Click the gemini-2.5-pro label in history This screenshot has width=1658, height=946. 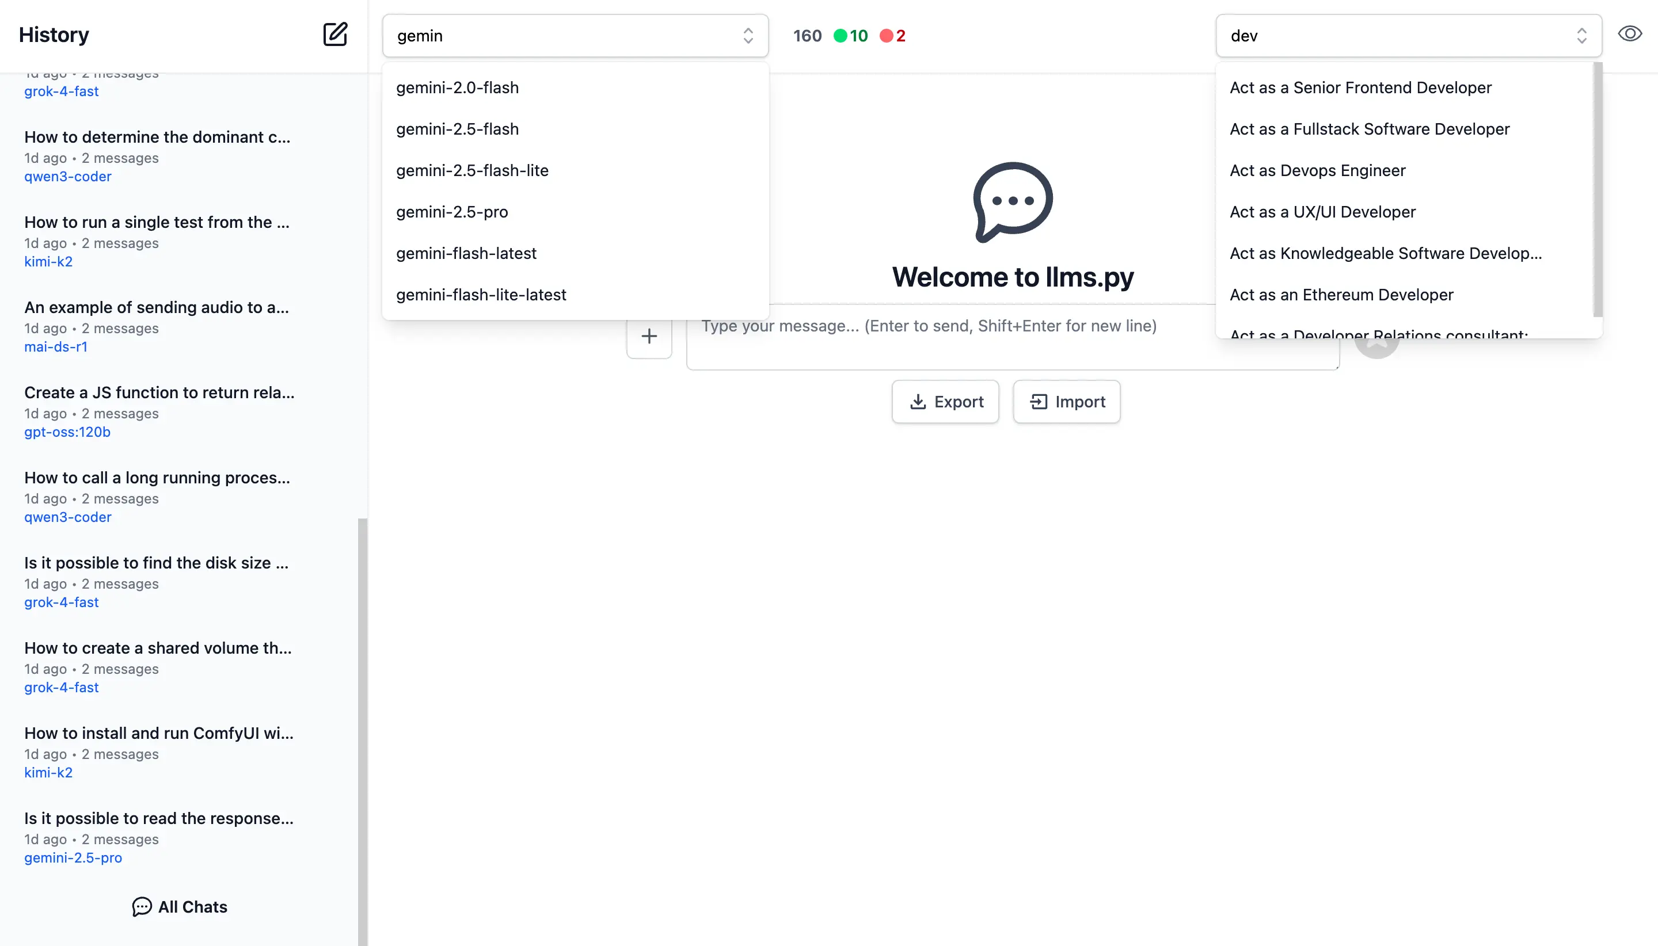click(x=73, y=857)
